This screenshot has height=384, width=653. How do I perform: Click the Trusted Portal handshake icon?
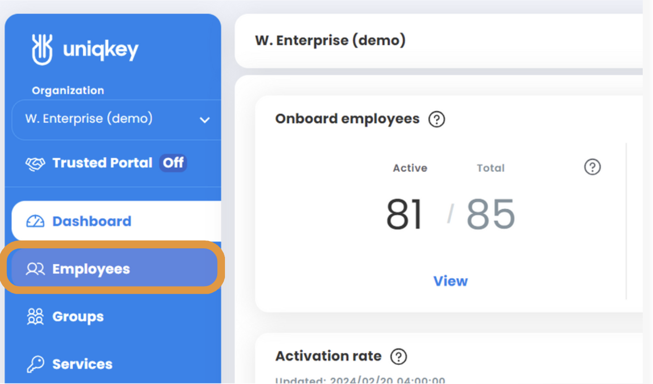pyautogui.click(x=35, y=163)
